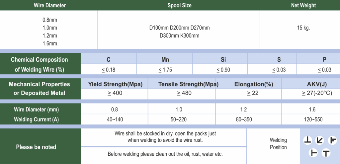Click the ≥ 480 tensile strength value
Screen dimensions: 340x164
pyautogui.click(x=184, y=93)
